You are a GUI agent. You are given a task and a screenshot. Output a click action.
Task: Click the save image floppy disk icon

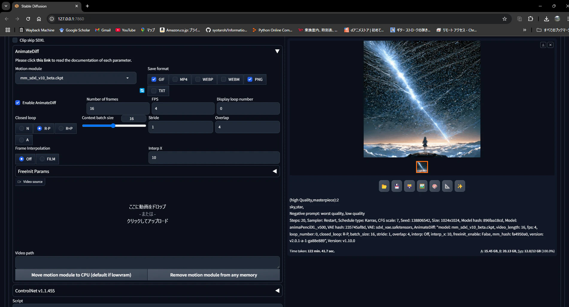[397, 186]
